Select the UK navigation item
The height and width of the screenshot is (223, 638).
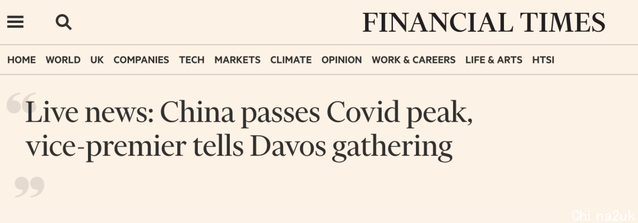tap(97, 60)
